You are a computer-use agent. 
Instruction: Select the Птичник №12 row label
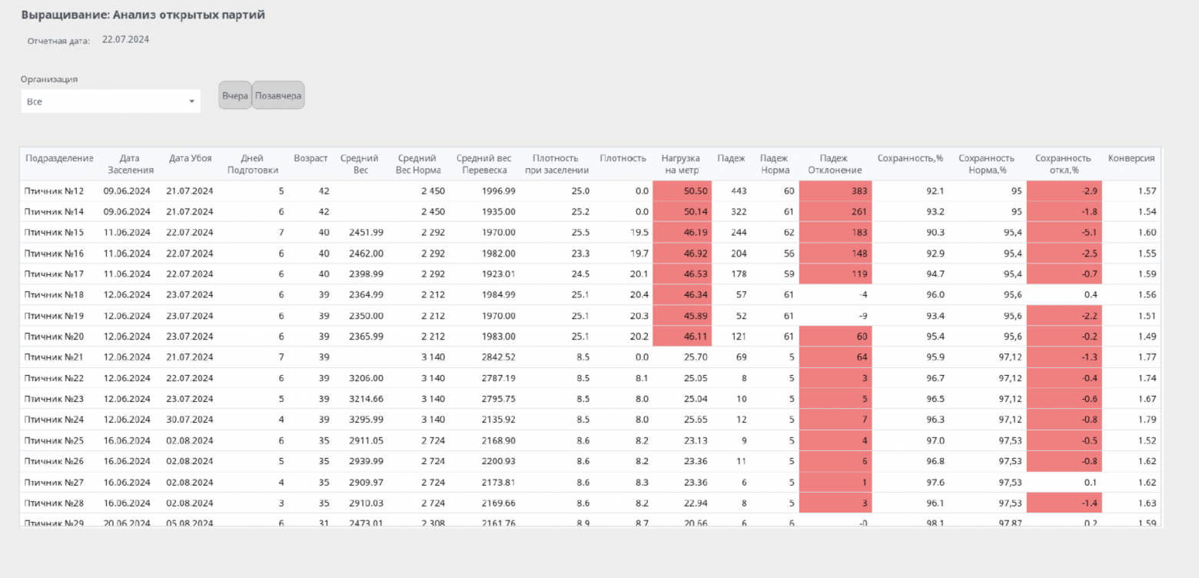(x=55, y=191)
